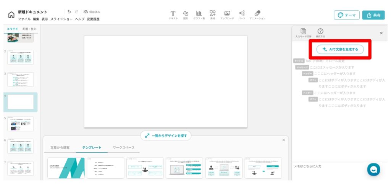The width and height of the screenshot is (391, 189).
Task: Open the パーツ parts tool
Action: (x=242, y=15)
